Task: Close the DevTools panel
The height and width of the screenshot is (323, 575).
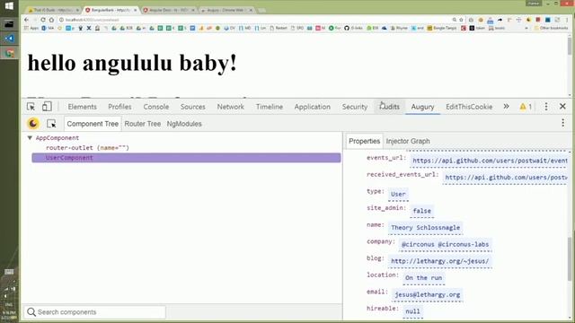Action: click(x=562, y=106)
